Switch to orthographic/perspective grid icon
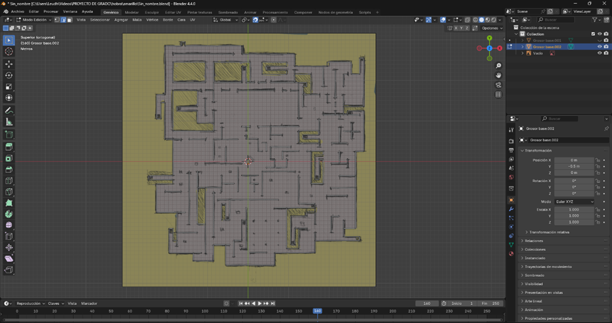Image resolution: width=612 pixels, height=323 pixels. (498, 94)
